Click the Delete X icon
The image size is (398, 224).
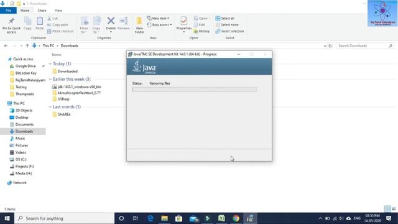point(111,21)
